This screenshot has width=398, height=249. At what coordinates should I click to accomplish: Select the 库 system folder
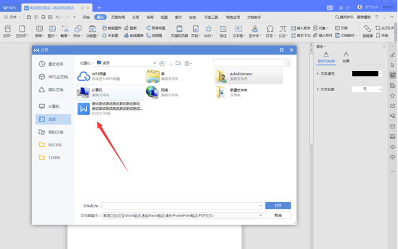pyautogui.click(x=179, y=76)
